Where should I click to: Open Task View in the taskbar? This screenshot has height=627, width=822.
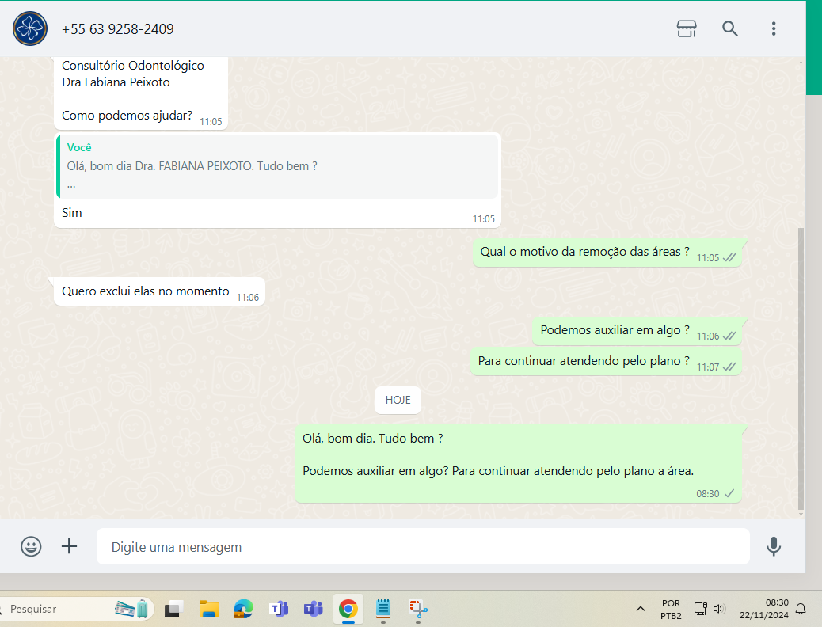[173, 609]
